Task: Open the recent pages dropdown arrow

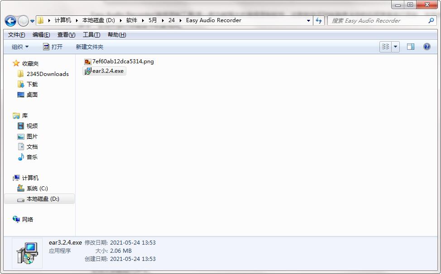Action: click(x=32, y=21)
